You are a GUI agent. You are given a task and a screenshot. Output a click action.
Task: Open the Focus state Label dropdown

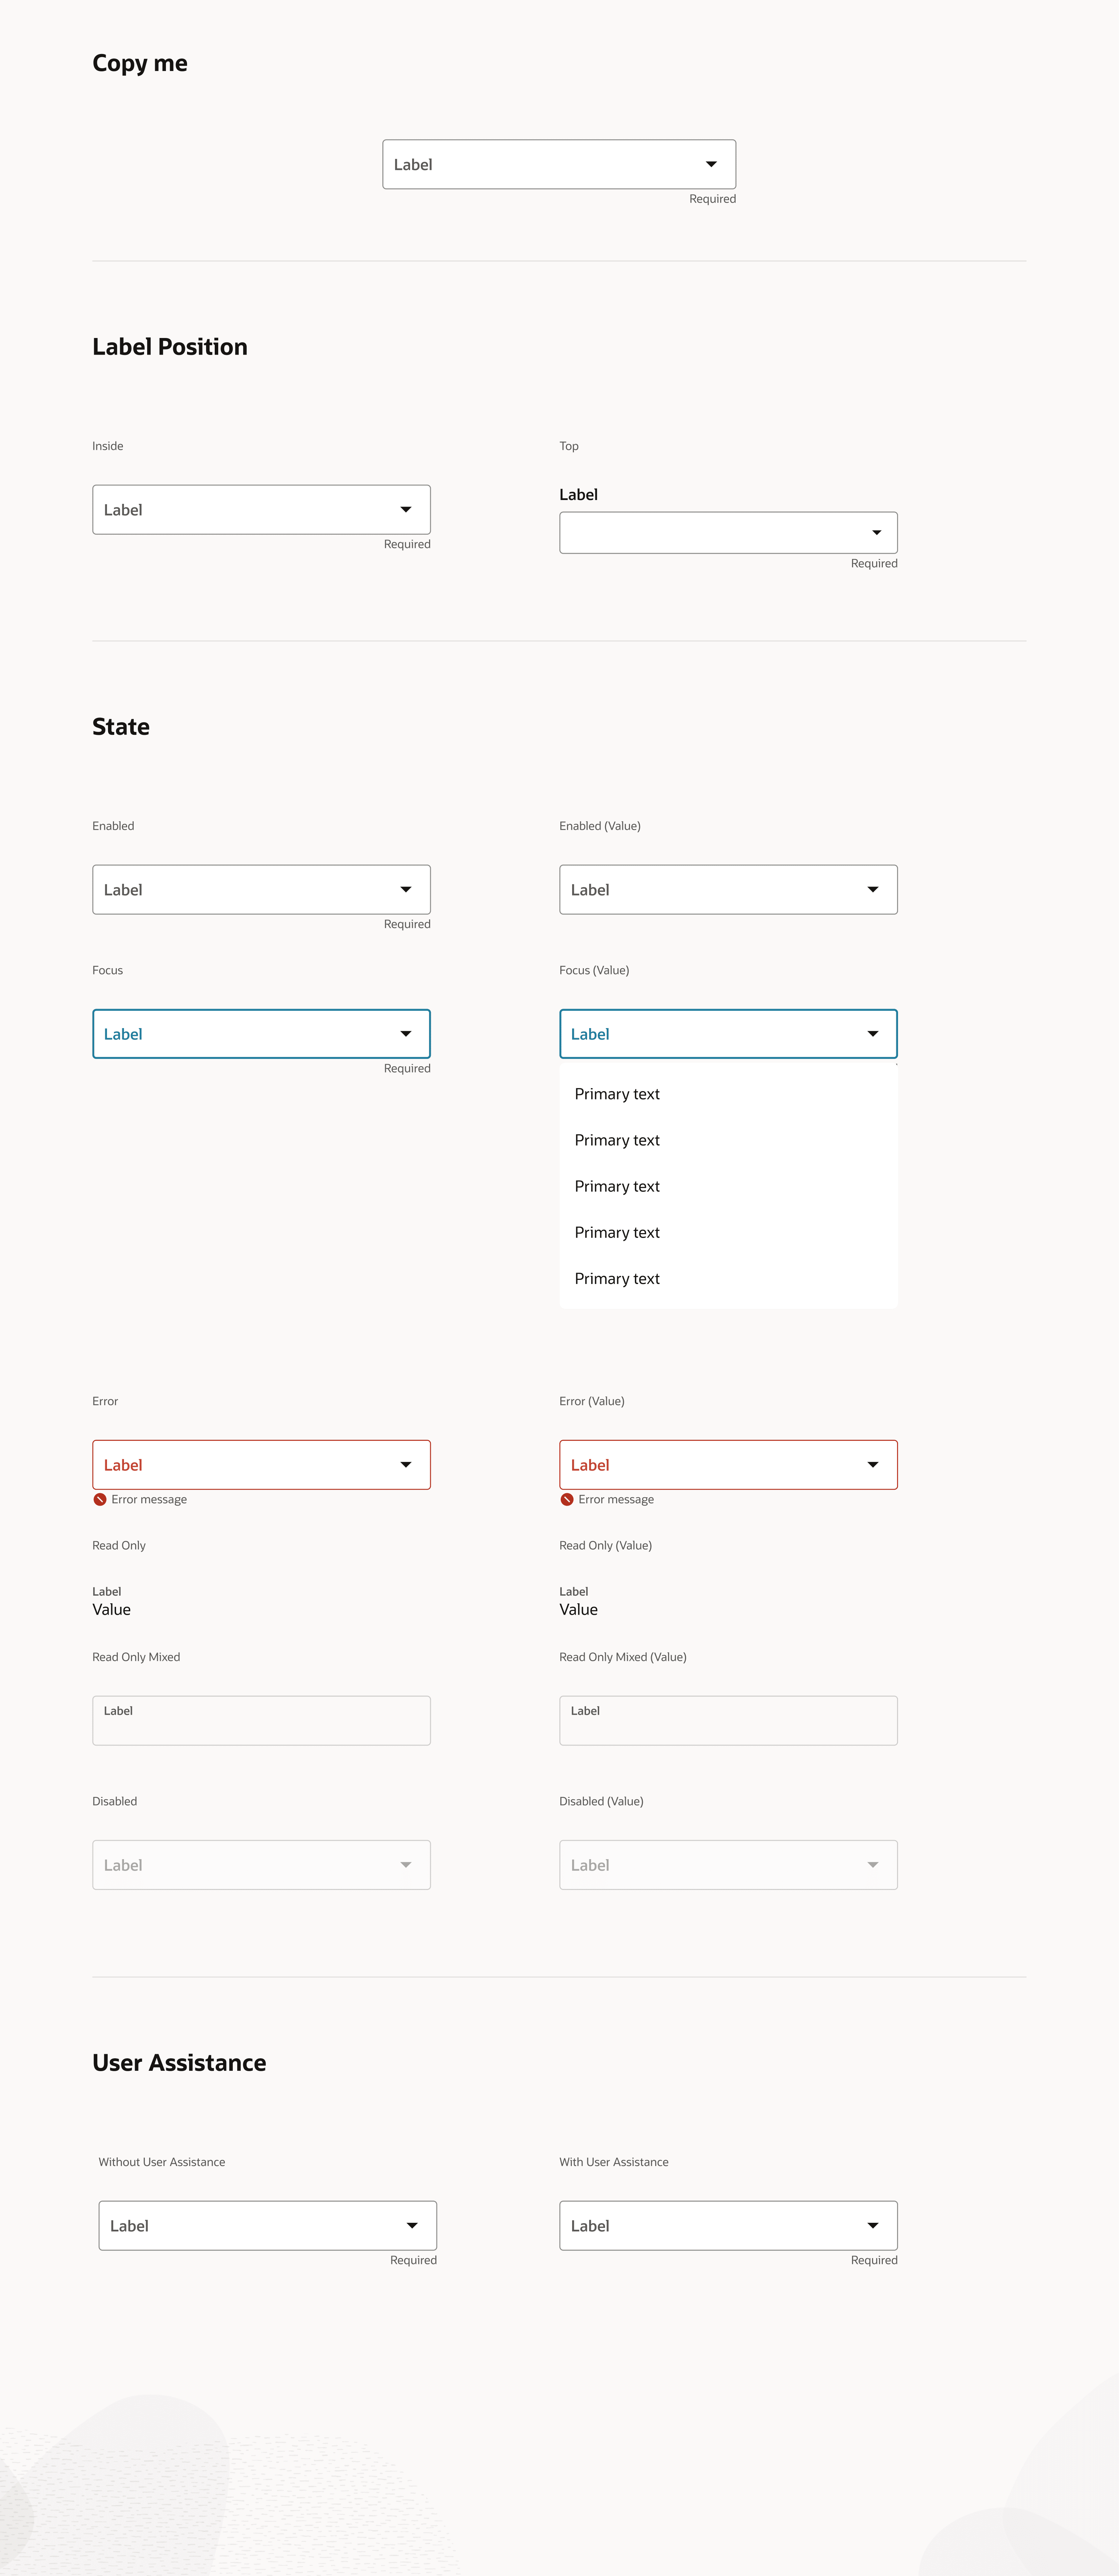[x=261, y=1034]
